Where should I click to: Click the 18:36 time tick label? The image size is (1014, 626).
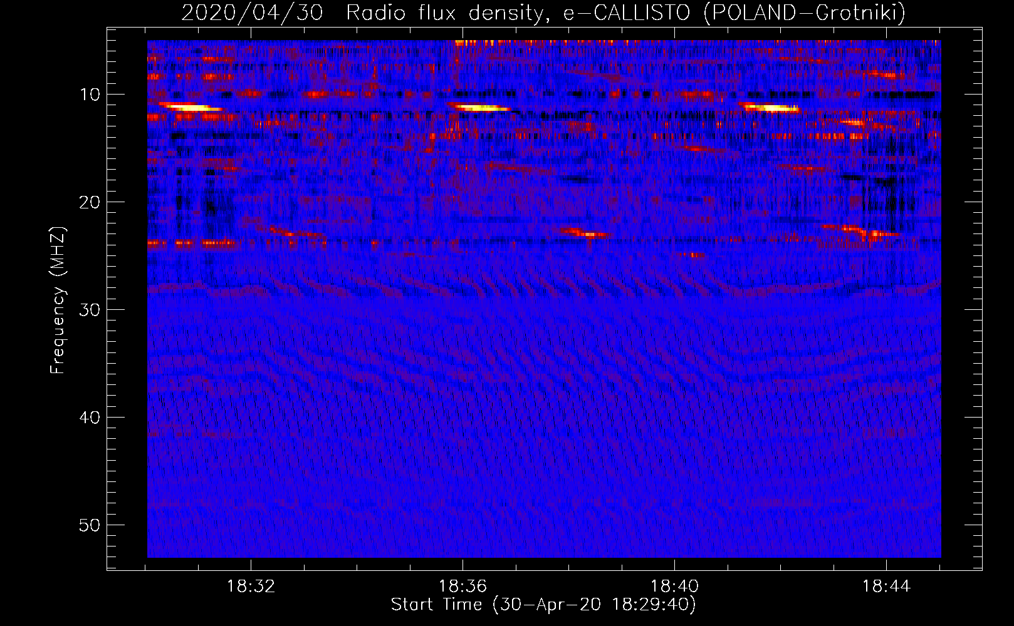tap(463, 587)
